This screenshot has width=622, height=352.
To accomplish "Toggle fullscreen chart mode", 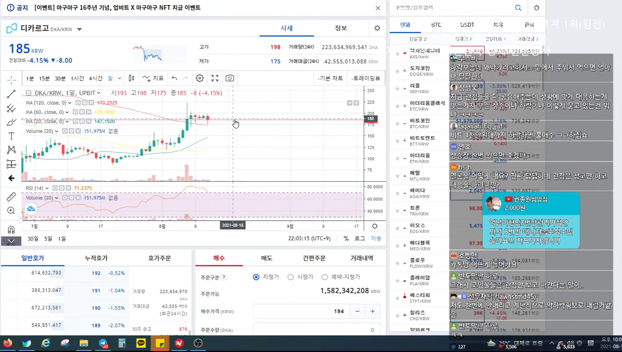I will click(215, 78).
